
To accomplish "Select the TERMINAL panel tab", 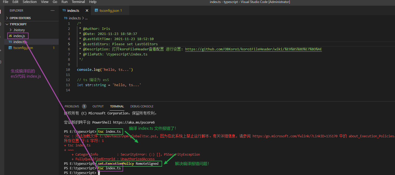I will (x=117, y=106).
